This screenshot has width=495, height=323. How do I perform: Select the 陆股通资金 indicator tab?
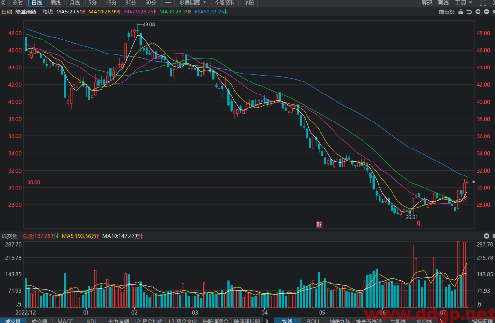(216, 321)
